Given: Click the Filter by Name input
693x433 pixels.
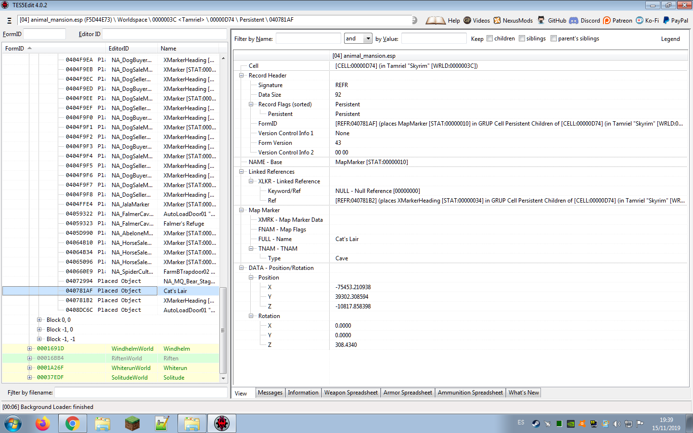Looking at the screenshot, I should [x=308, y=38].
